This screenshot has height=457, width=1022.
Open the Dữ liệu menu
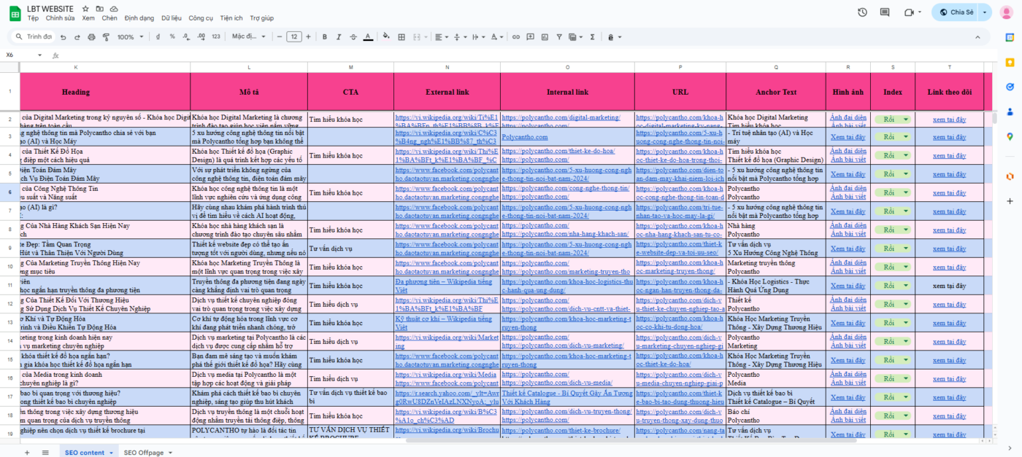(172, 17)
